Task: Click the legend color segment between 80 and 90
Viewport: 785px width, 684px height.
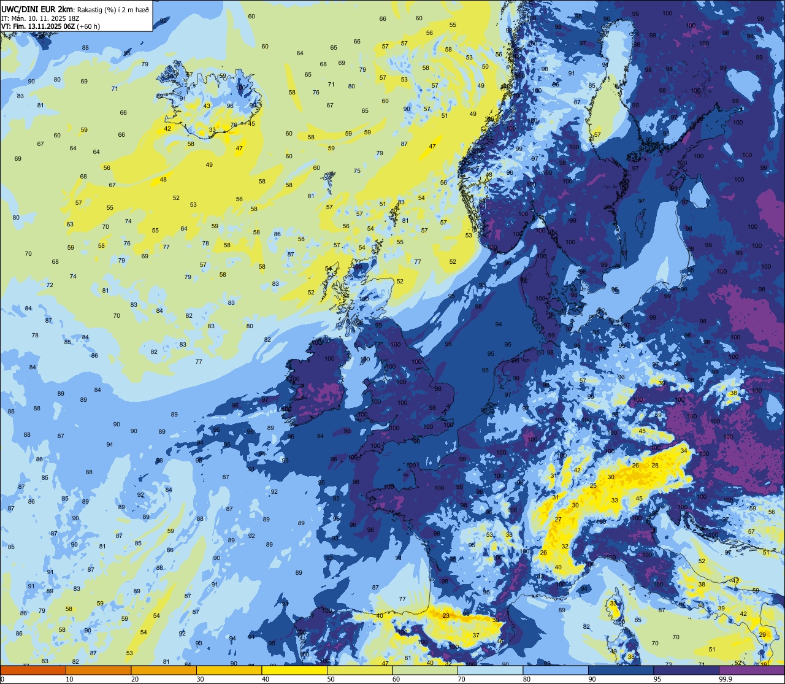Action: click(556, 670)
